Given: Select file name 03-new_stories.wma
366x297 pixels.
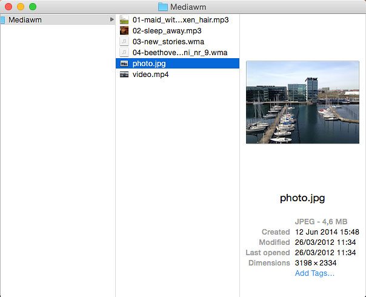Looking at the screenshot, I should coord(168,42).
